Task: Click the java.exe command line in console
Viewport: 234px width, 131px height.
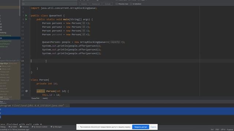Action: point(35,106)
